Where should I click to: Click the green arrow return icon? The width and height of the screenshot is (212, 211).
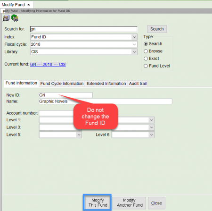click(x=15, y=18)
